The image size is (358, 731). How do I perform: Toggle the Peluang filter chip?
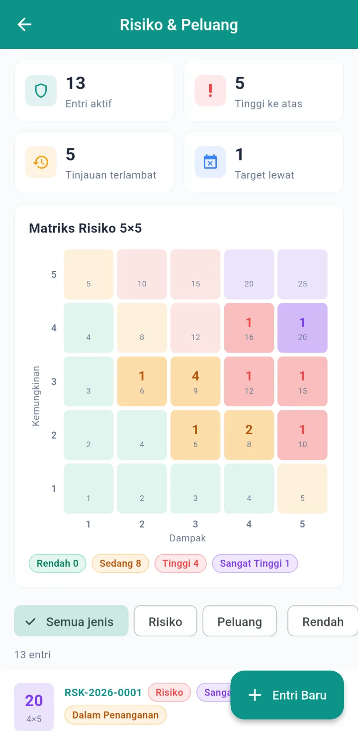pos(240,621)
